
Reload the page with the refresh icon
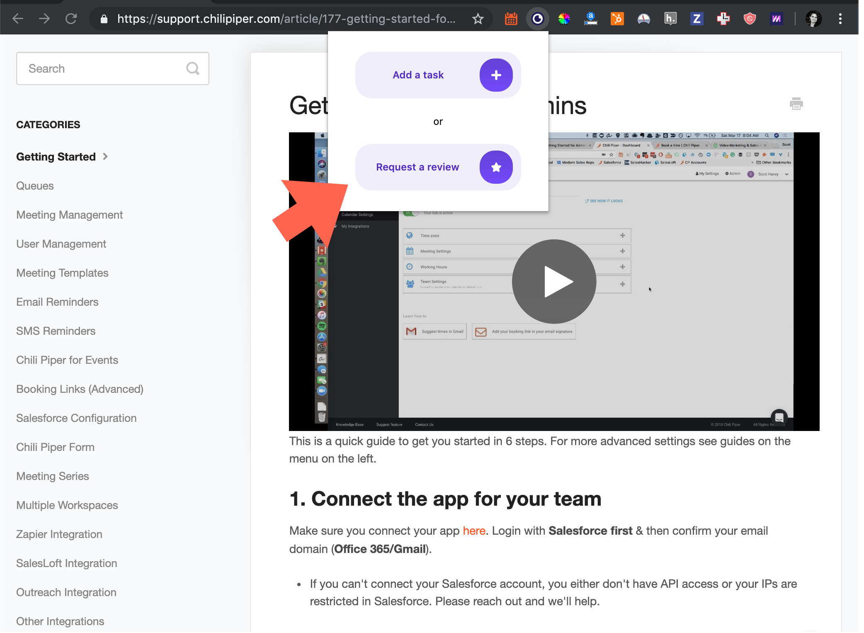point(71,19)
